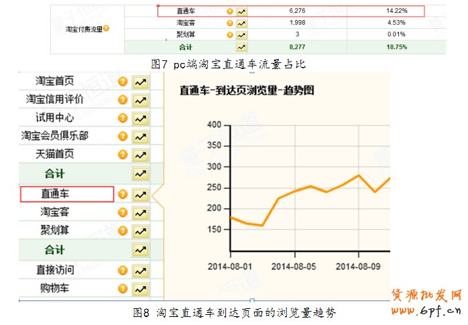
Task: Open the trend icon for 购物车
Action: [139, 289]
